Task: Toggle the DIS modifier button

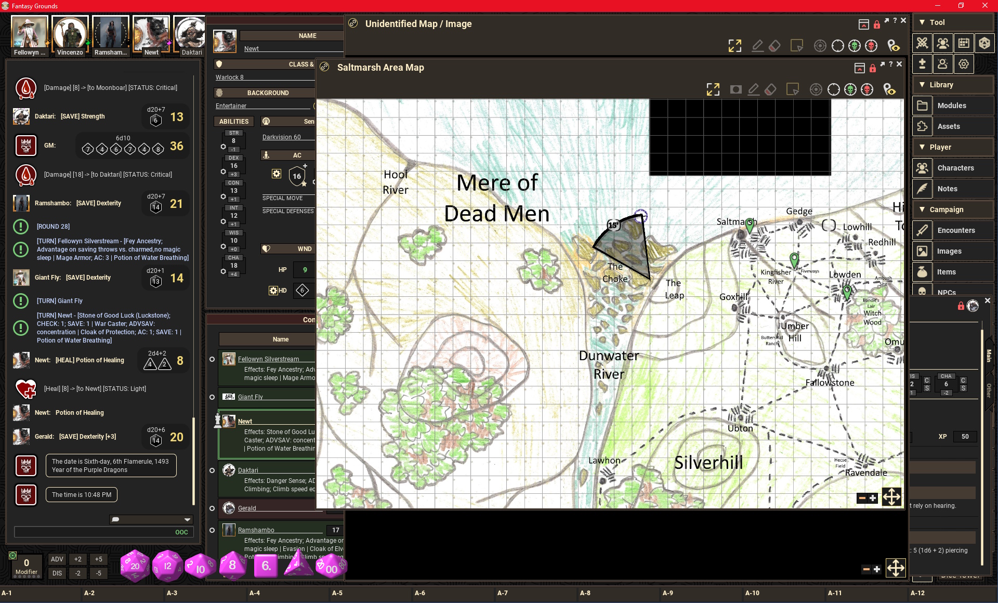Action: [x=57, y=573]
